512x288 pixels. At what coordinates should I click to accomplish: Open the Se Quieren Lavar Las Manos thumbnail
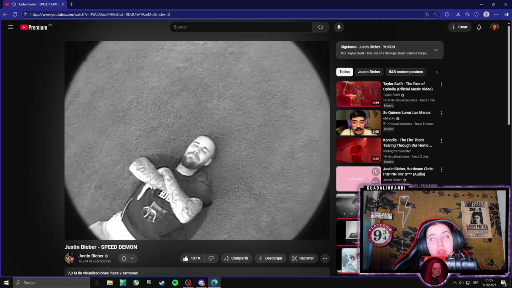[358, 123]
